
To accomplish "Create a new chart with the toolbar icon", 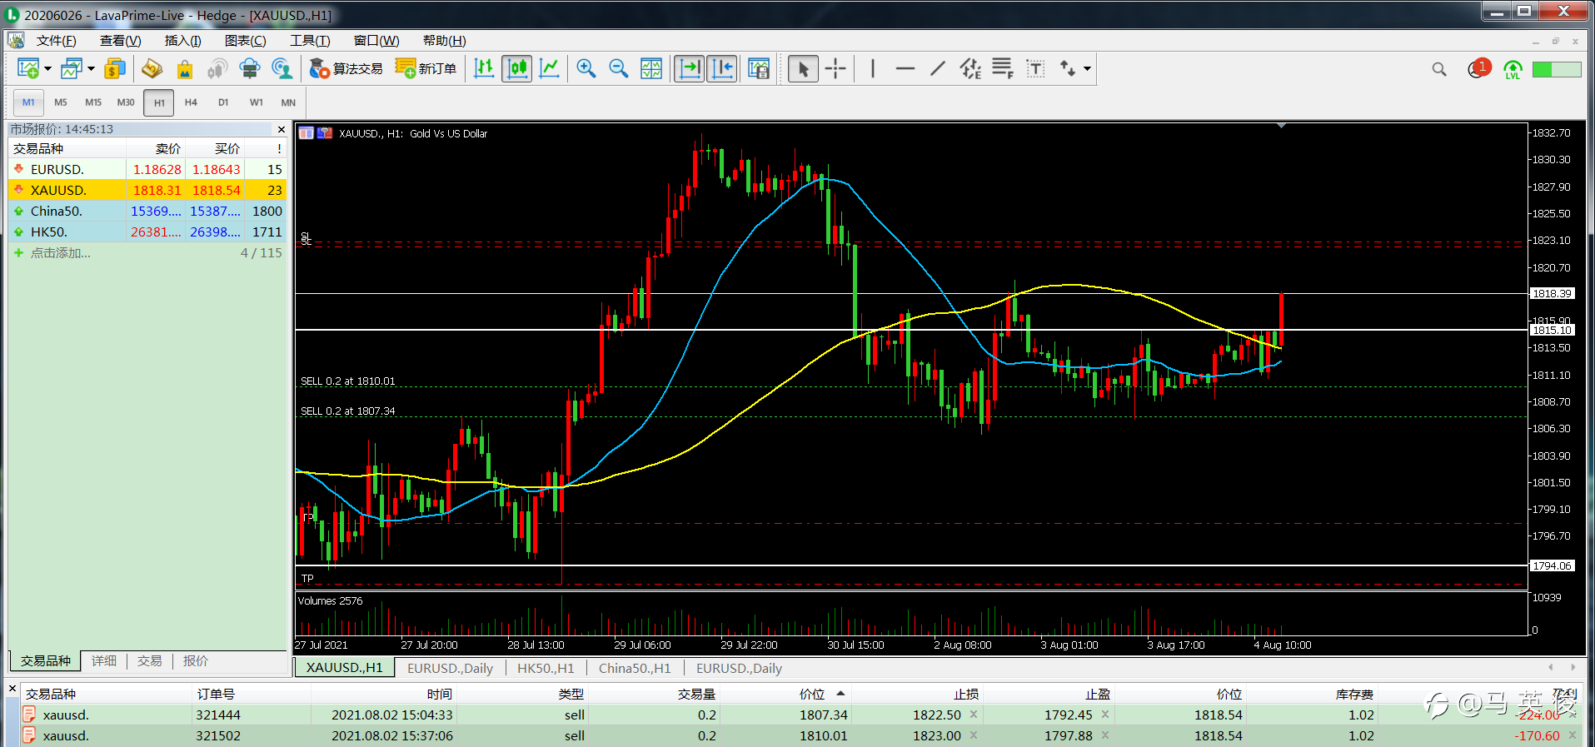I will point(27,69).
